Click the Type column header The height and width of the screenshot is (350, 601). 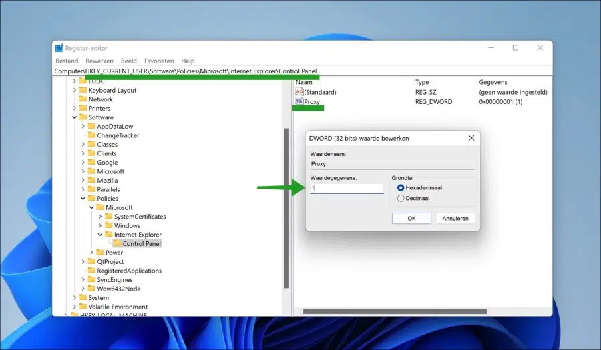click(422, 82)
